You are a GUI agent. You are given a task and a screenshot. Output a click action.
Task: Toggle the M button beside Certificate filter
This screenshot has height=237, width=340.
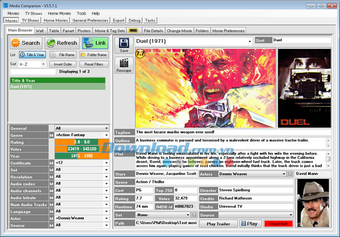pyautogui.click(x=52, y=163)
